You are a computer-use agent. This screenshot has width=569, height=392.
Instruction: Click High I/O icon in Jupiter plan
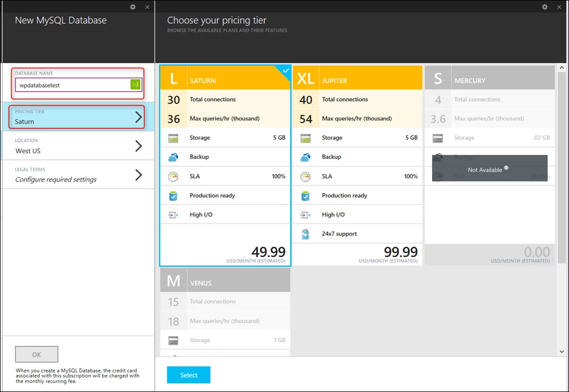pyautogui.click(x=306, y=215)
